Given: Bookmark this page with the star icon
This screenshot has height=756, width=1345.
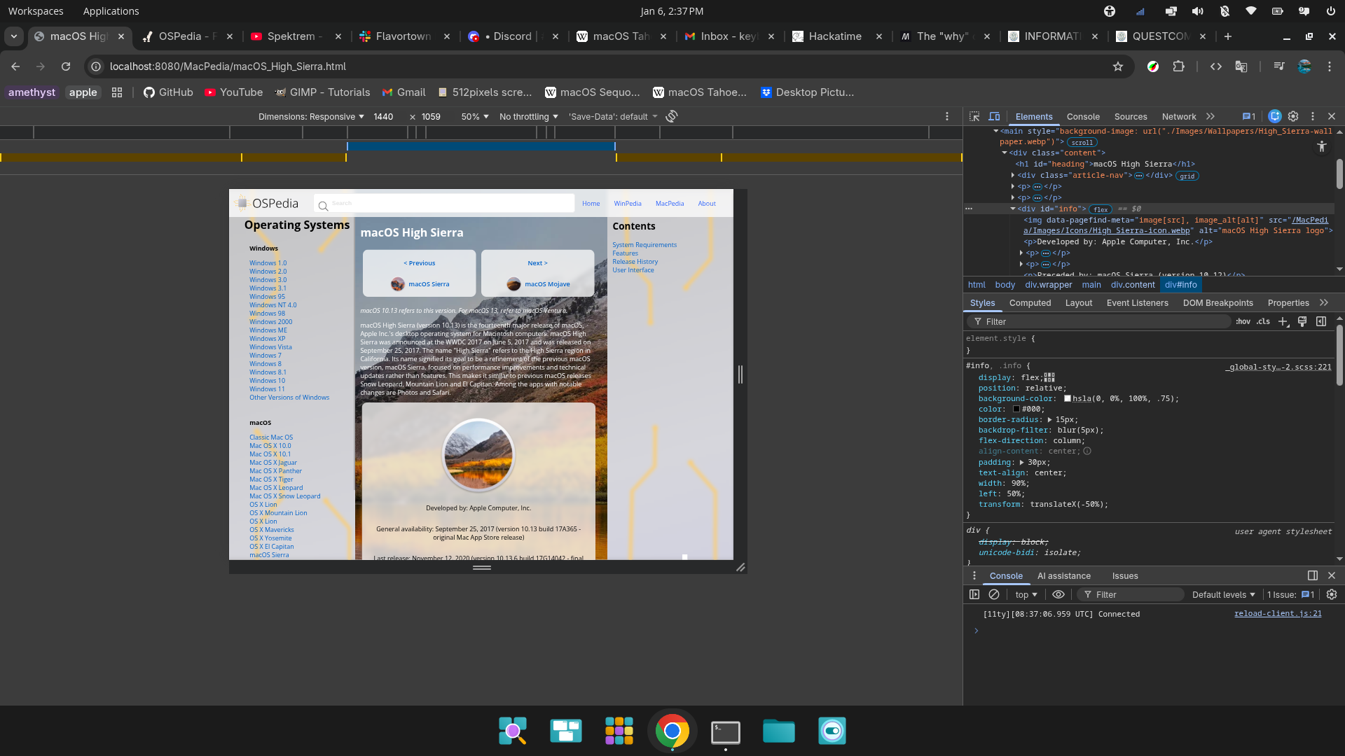Looking at the screenshot, I should [x=1118, y=66].
